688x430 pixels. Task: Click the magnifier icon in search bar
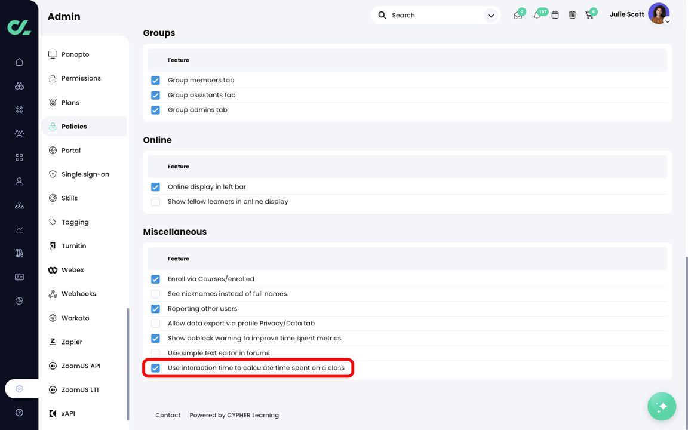point(382,15)
